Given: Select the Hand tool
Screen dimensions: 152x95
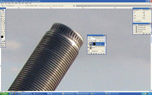Looking at the screenshot, I should [2, 34].
